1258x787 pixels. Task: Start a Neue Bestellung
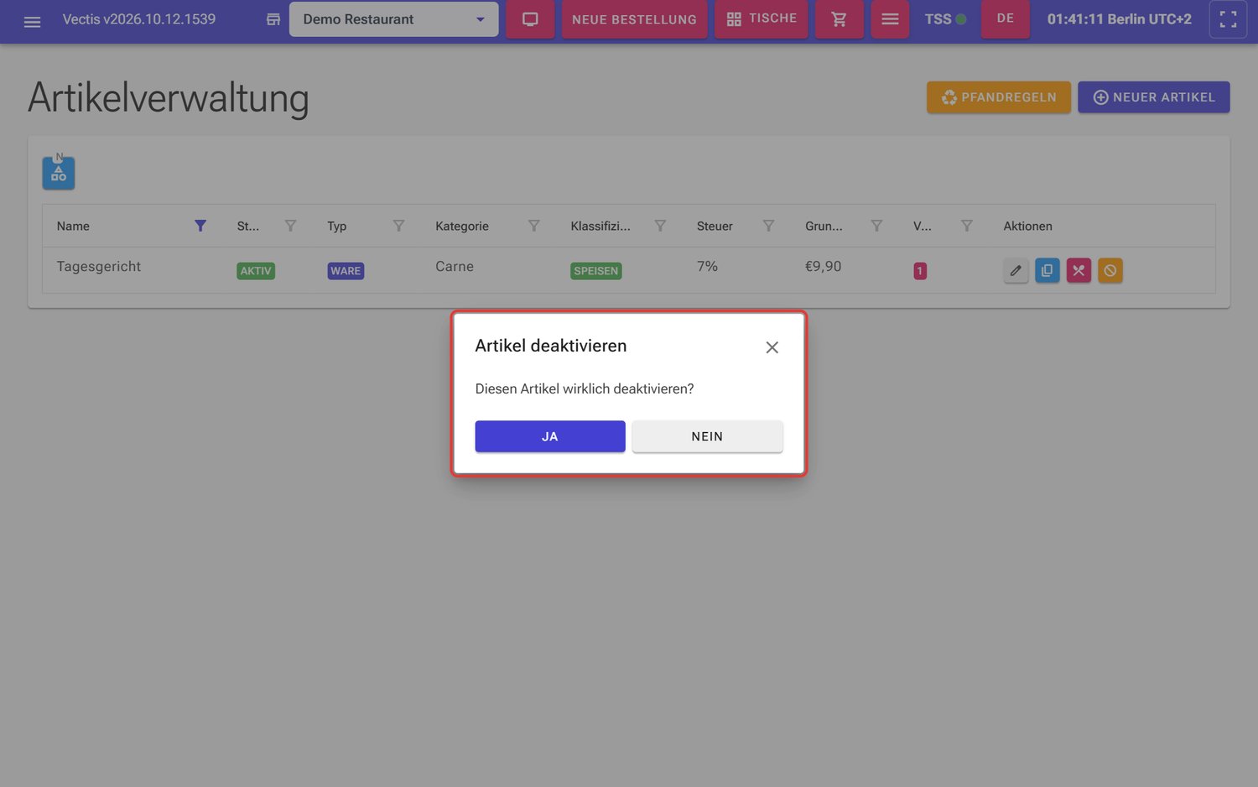(634, 19)
